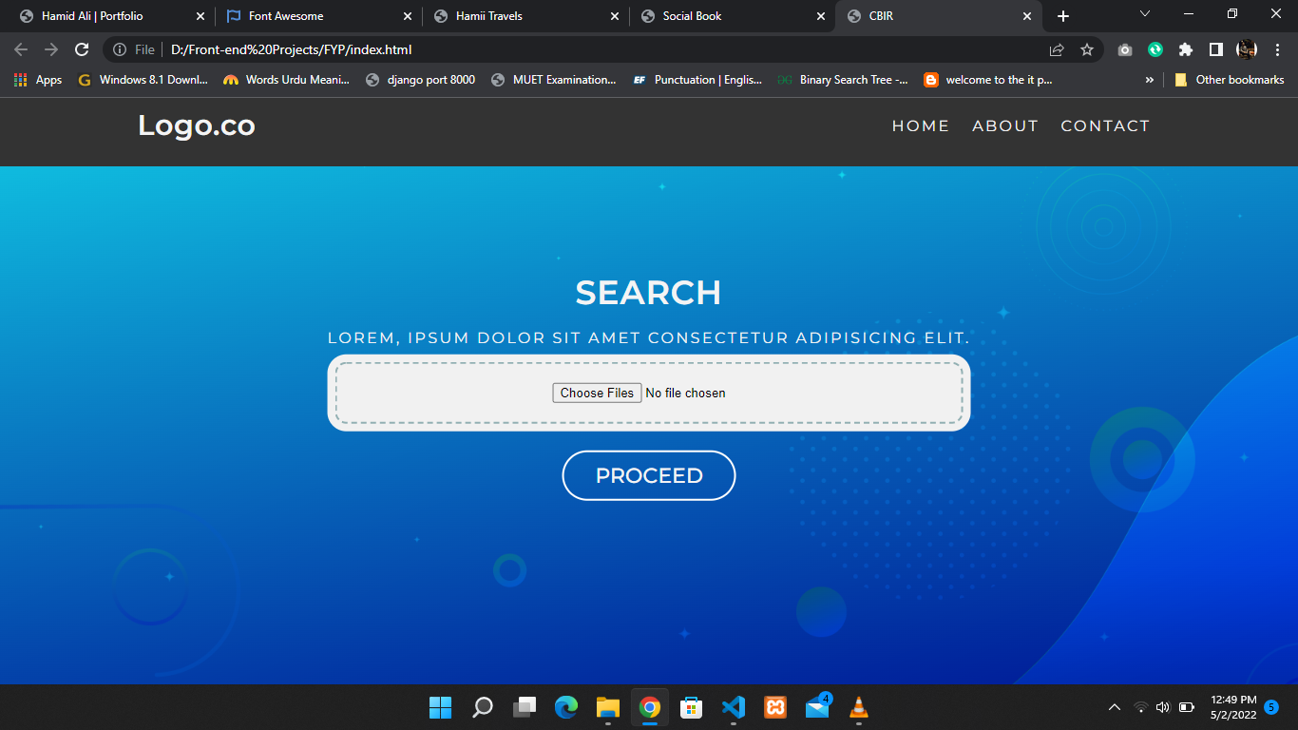Expand the tab search dropdown

(x=1145, y=14)
